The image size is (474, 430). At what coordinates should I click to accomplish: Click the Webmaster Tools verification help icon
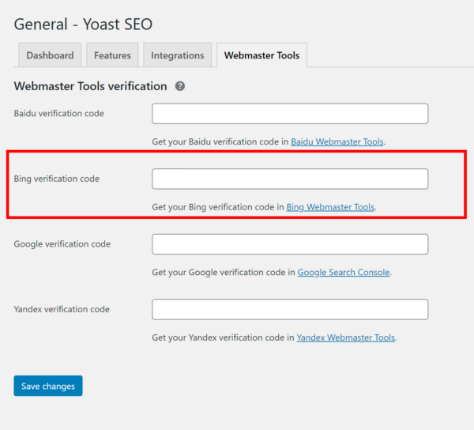pyautogui.click(x=180, y=86)
